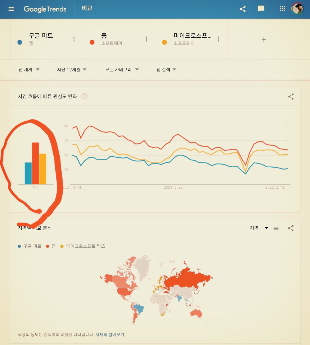The height and width of the screenshot is (345, 310).
Task: Click the yellow average bar
Action: coord(43,169)
